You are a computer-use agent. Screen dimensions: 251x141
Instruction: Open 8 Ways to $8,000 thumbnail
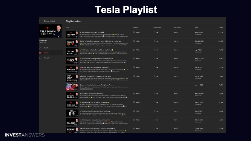coord(72,96)
